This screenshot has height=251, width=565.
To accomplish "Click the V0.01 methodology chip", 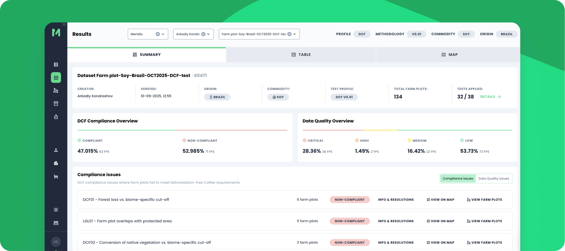I will click(417, 34).
